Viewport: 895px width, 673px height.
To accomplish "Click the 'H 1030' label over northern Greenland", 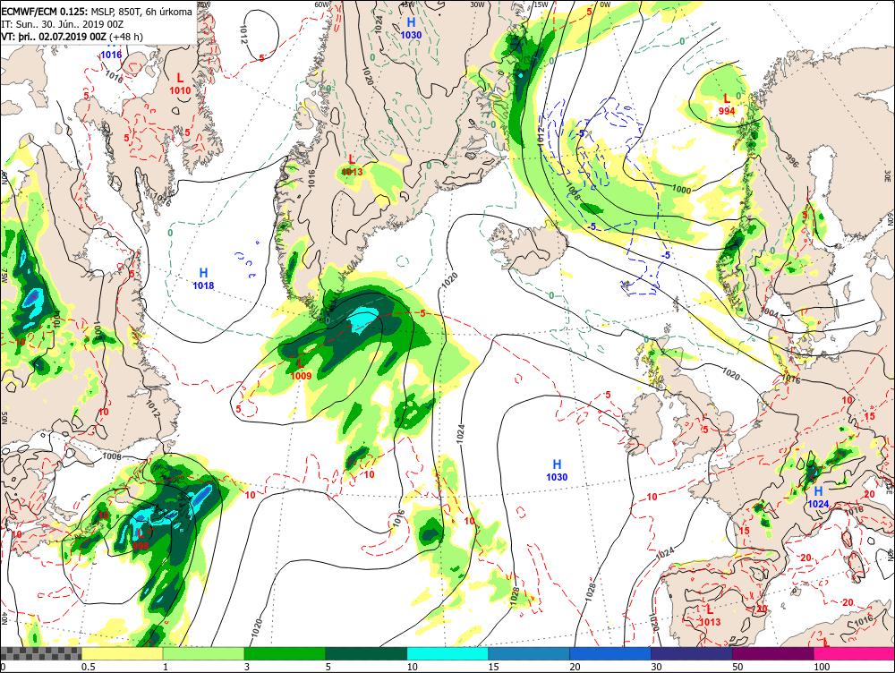I will [x=411, y=28].
